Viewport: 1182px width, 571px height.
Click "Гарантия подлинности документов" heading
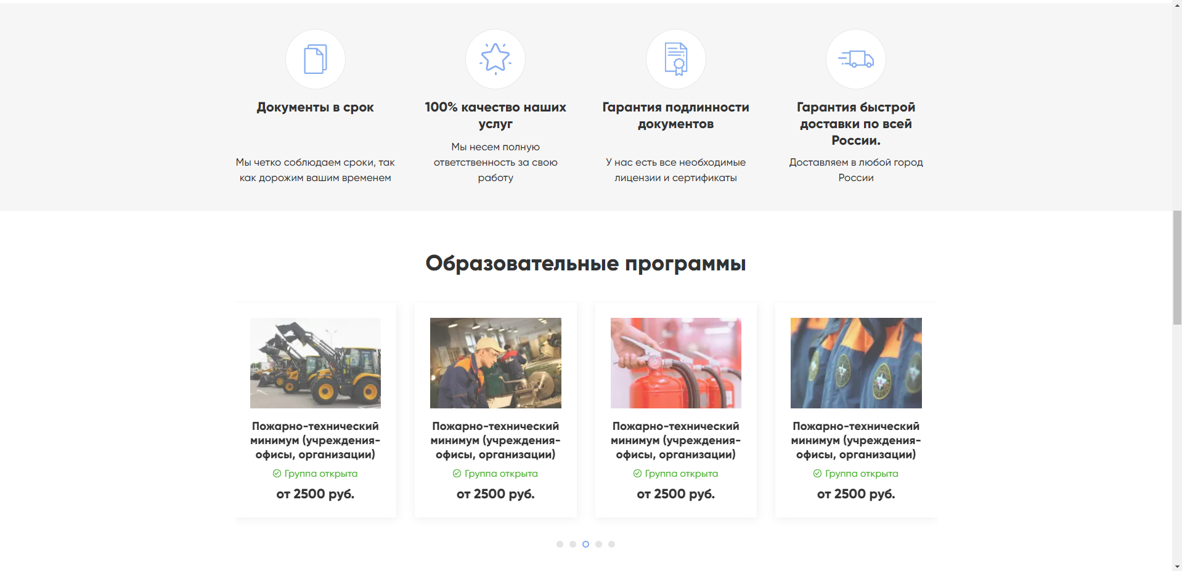(x=676, y=115)
